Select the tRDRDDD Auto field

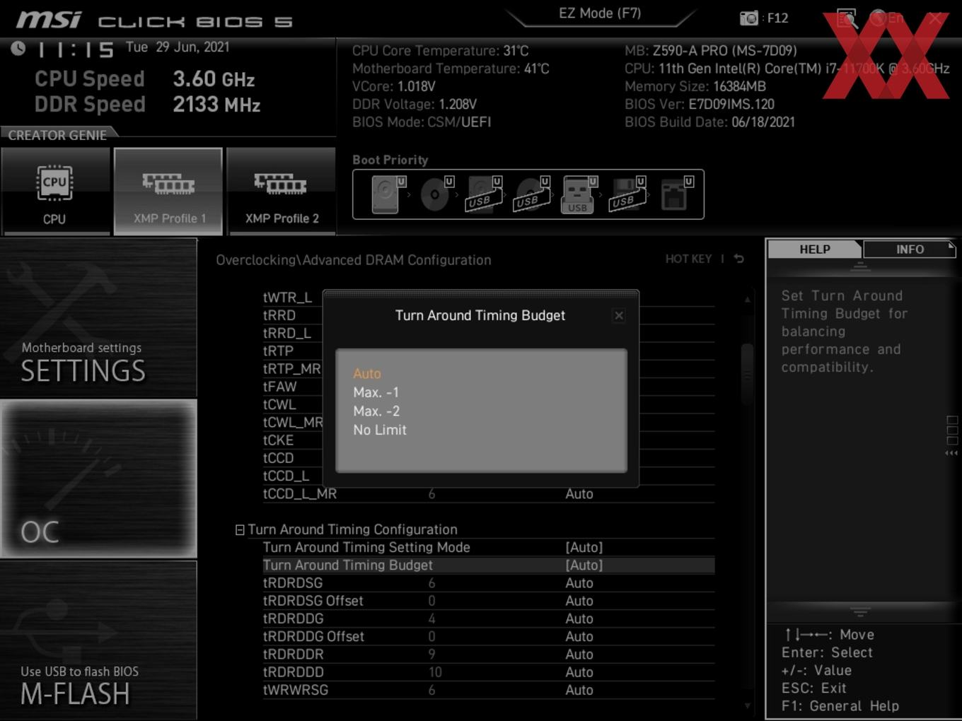579,672
